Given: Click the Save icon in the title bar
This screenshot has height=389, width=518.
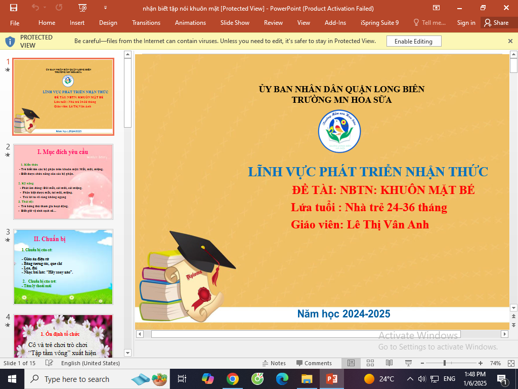Looking at the screenshot, I should [x=14, y=8].
